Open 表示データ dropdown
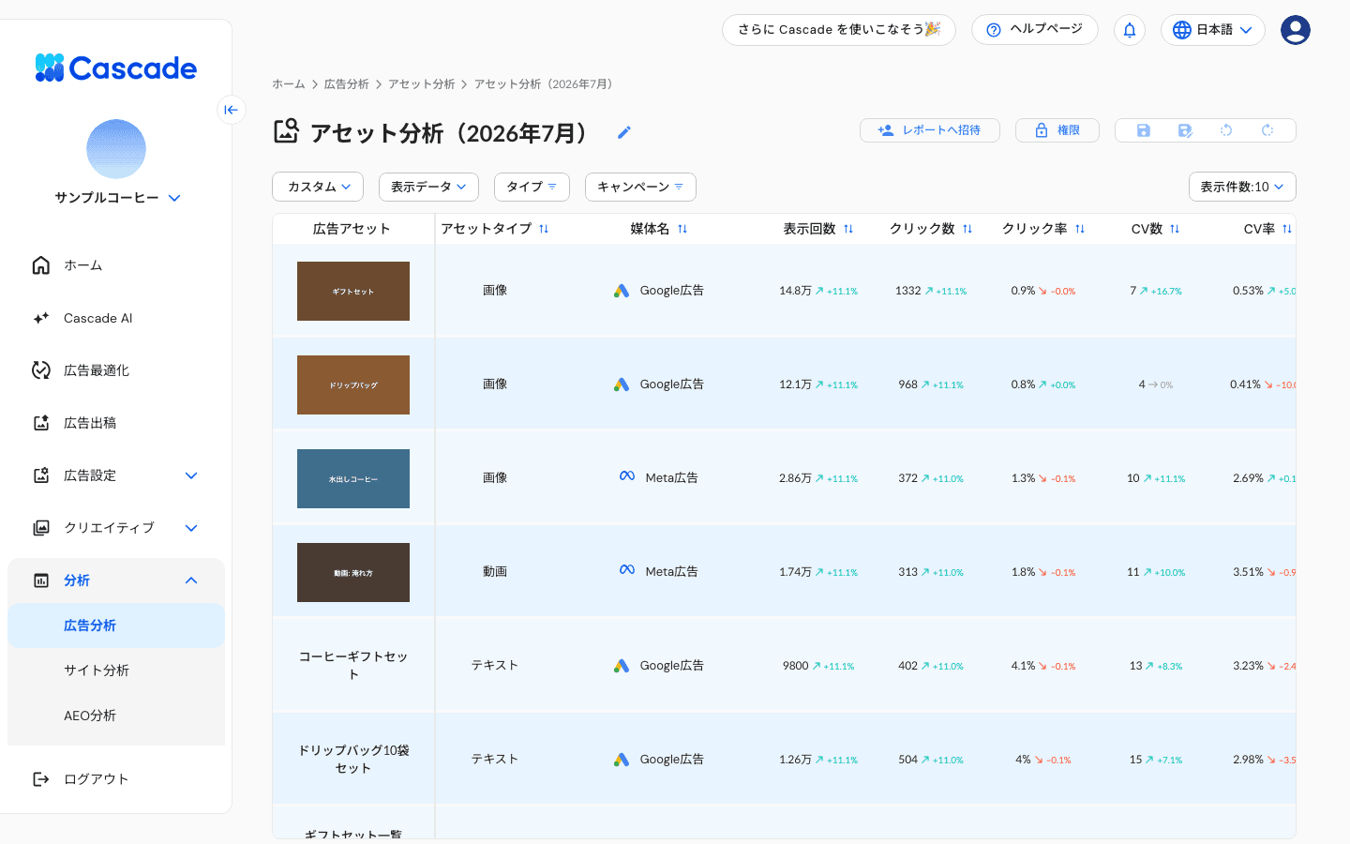This screenshot has width=1350, height=844. (428, 187)
